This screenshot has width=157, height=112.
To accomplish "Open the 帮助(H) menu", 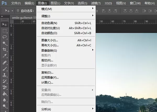I will pos(150,3).
